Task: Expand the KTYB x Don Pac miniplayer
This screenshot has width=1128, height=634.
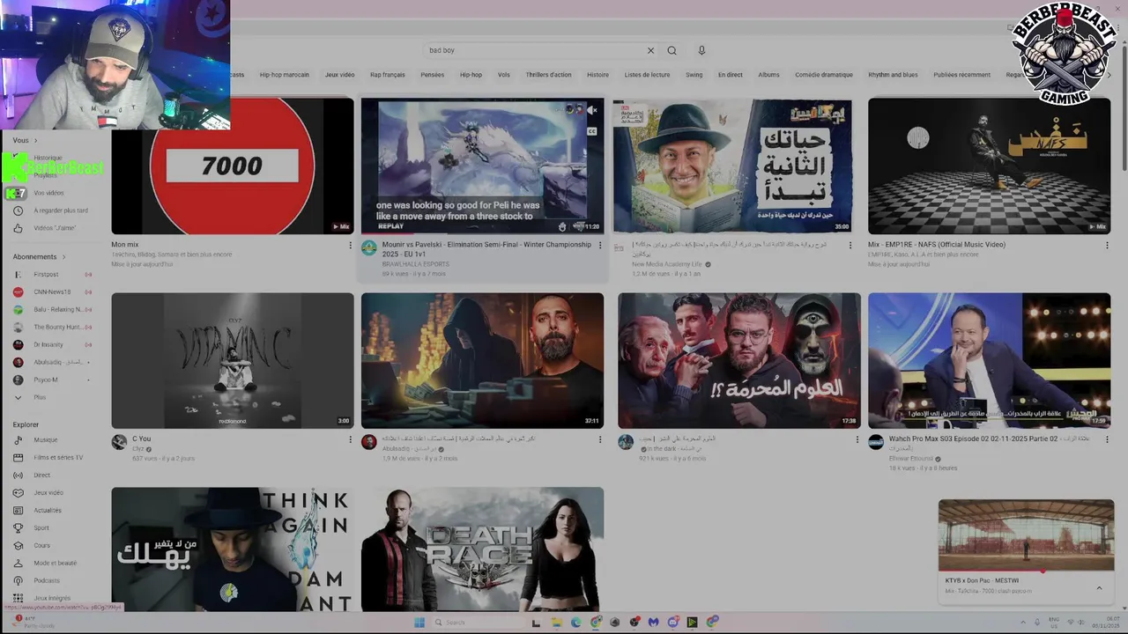Action: point(1099,587)
